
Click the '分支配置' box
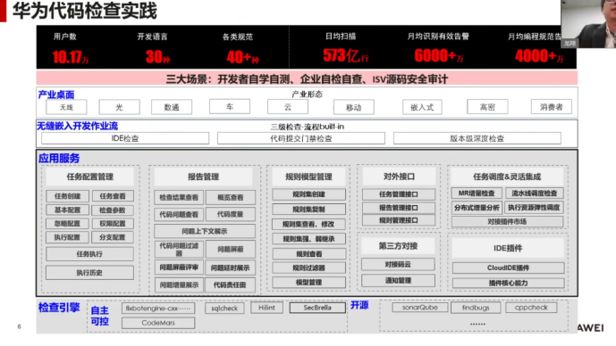pyautogui.click(x=113, y=237)
